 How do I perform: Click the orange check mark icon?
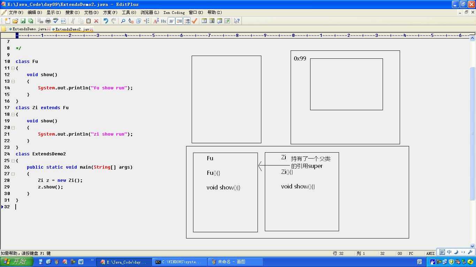[194, 21]
